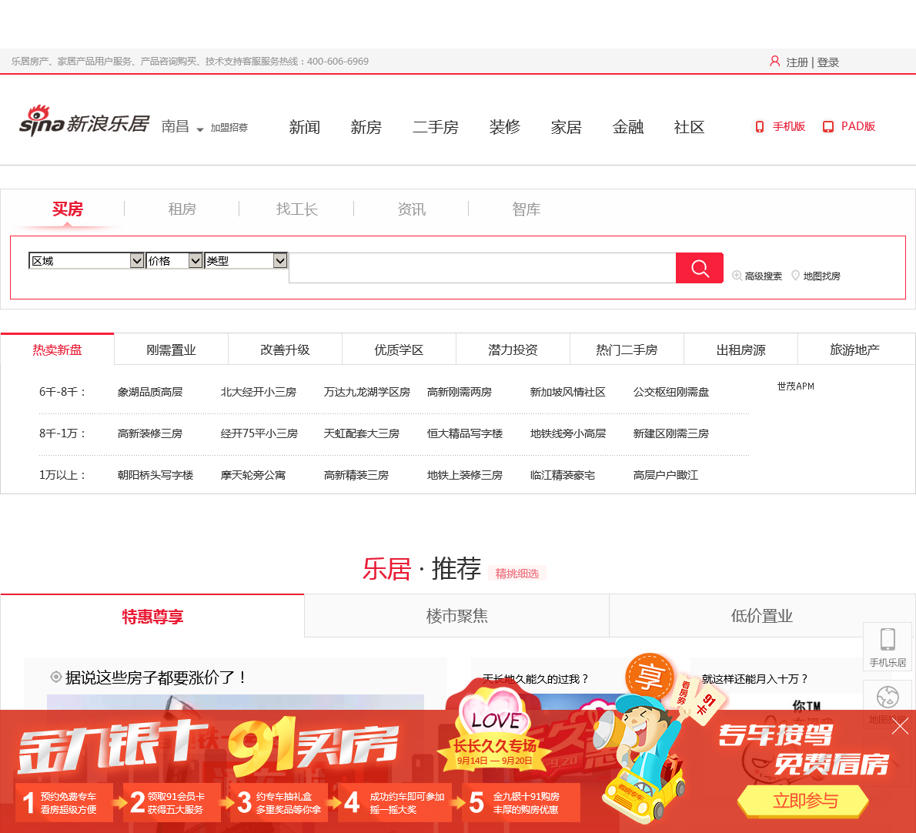Open 社区 in the main navigation

pyautogui.click(x=690, y=127)
